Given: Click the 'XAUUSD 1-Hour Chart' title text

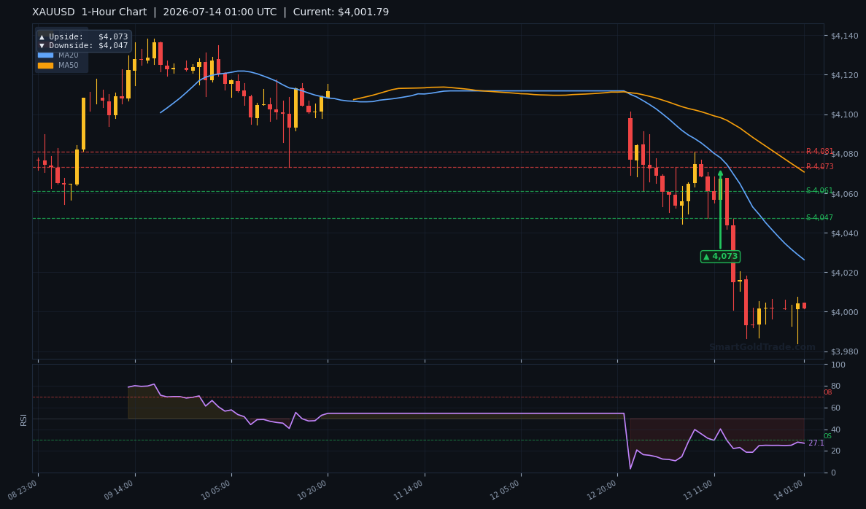Looking at the screenshot, I should tap(90, 12).
